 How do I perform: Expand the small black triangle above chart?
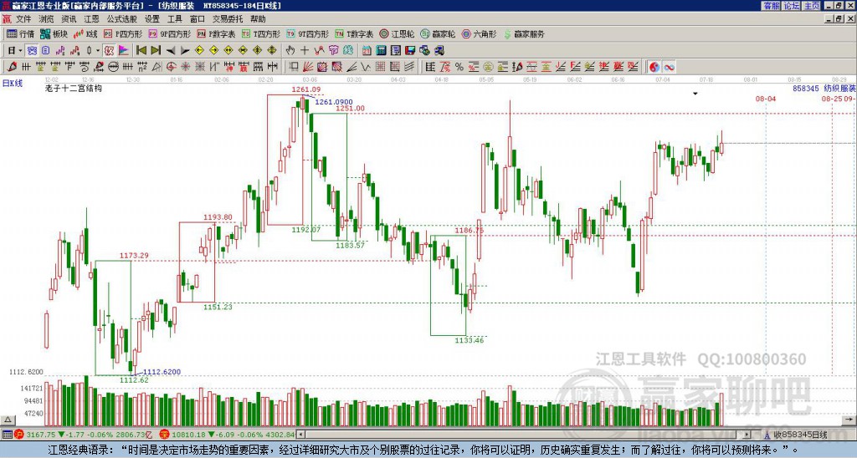coord(695,94)
